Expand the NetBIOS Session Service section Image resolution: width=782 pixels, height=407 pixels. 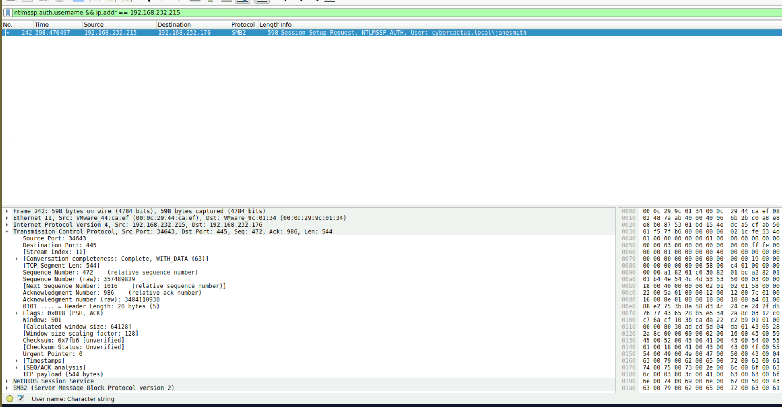coord(7,381)
